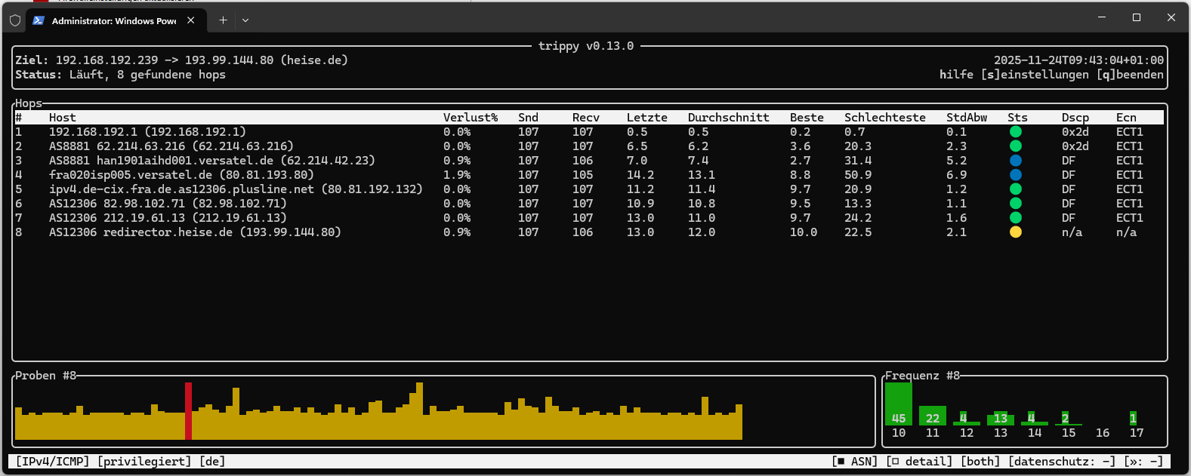The width and height of the screenshot is (1191, 476).
Task: Maximize the terminal window
Action: click(1137, 17)
